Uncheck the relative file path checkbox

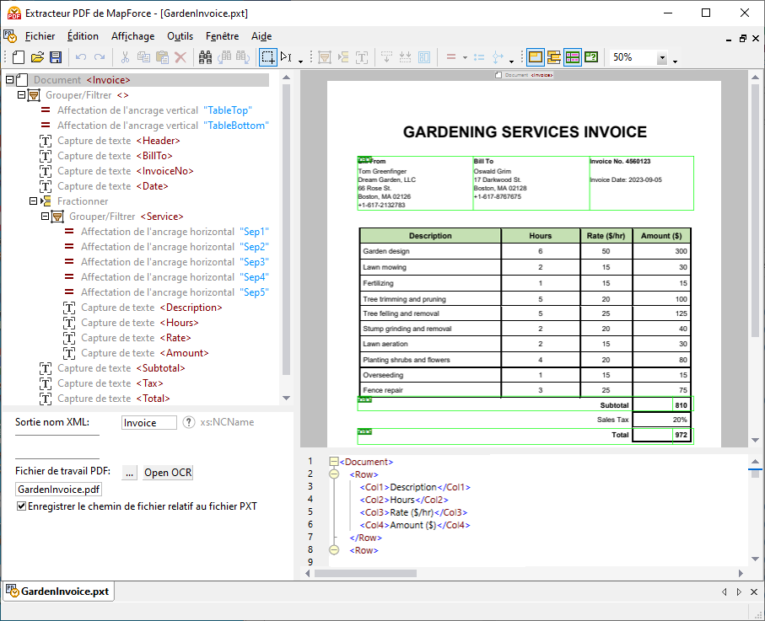(22, 506)
